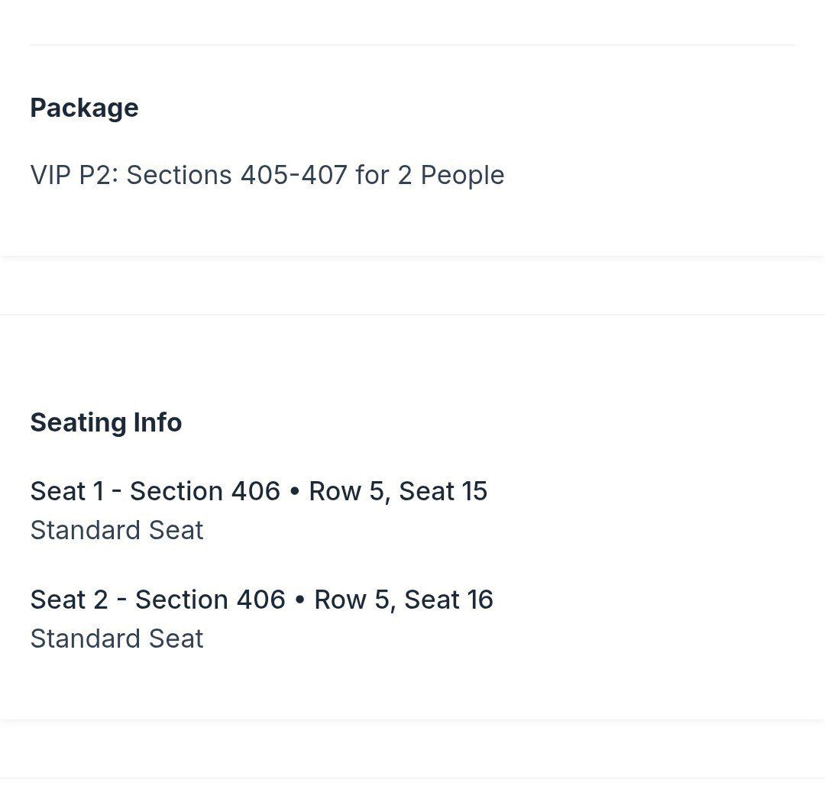Image resolution: width=825 pixels, height=805 pixels.
Task: Select the 'Seat 1' label
Action: (66, 491)
